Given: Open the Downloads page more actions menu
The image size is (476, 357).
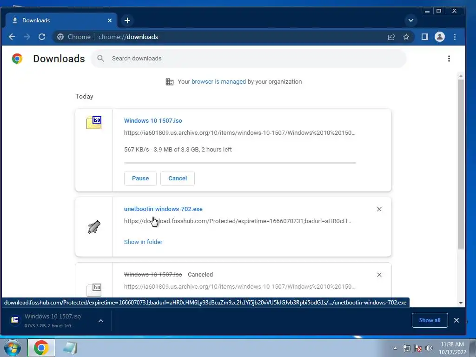Looking at the screenshot, I should point(449,58).
